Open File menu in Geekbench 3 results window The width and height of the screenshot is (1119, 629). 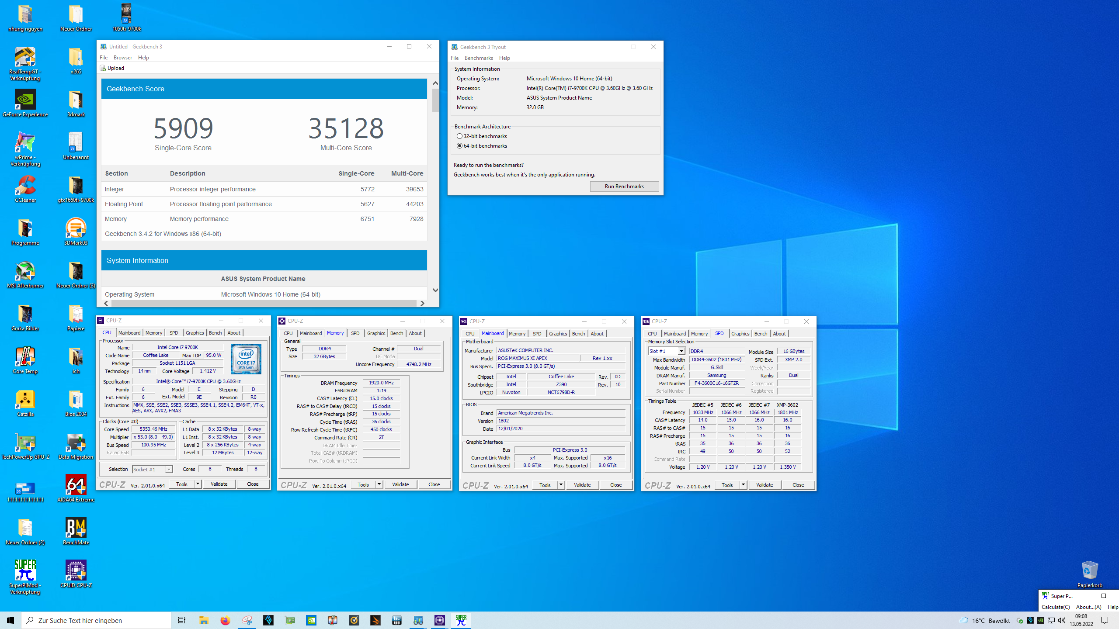[104, 58]
